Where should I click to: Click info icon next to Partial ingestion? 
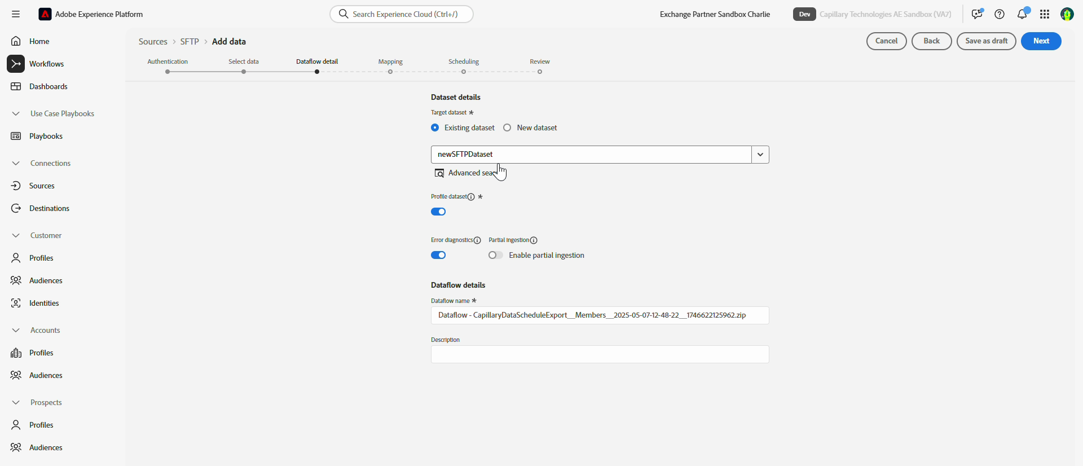point(534,240)
